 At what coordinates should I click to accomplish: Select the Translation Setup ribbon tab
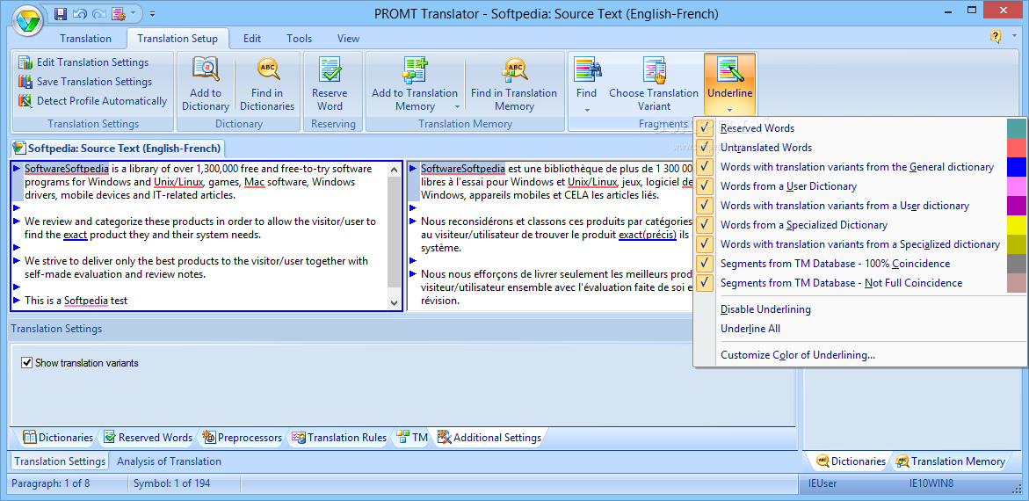click(x=178, y=38)
